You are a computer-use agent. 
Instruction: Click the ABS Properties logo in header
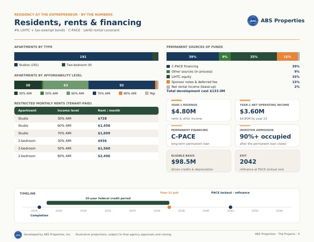[253, 20]
